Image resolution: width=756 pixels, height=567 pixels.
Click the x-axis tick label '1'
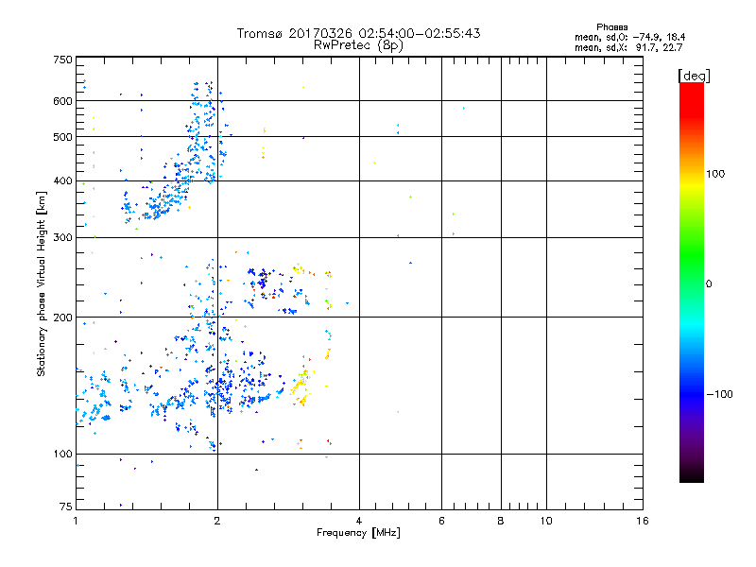click(x=76, y=521)
